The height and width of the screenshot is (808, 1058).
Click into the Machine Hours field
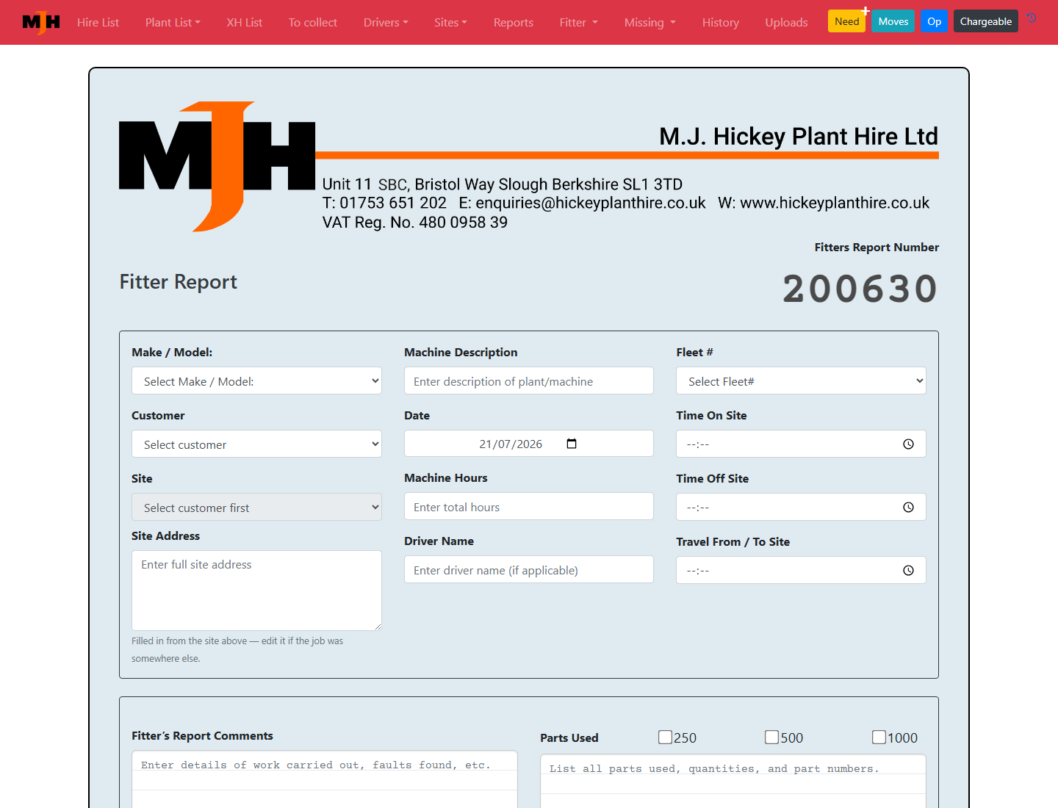tap(529, 506)
